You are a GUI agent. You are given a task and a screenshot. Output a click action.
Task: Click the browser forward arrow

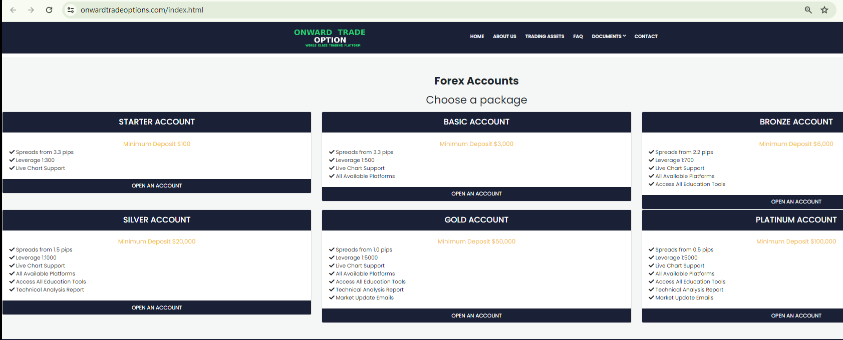point(31,10)
